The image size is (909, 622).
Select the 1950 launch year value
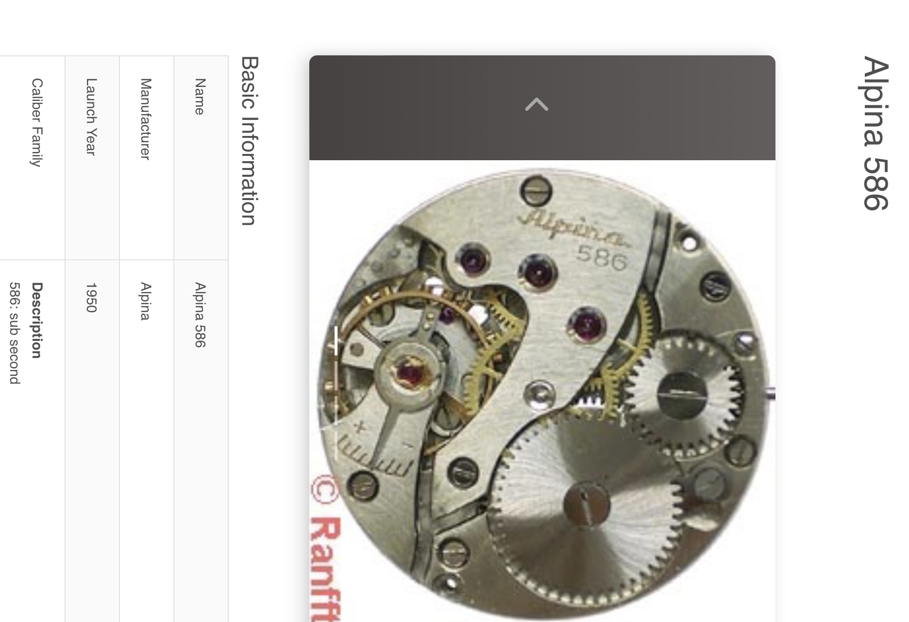click(91, 297)
